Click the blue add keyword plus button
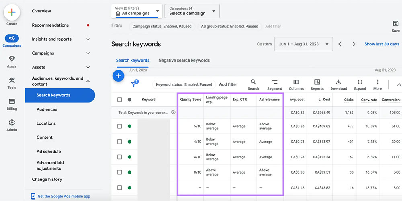Screen dimensions: 402x201 tap(118, 76)
